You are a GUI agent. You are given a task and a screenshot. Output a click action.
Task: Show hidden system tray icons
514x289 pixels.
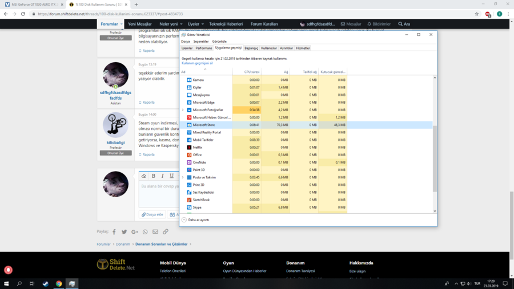pos(456,284)
